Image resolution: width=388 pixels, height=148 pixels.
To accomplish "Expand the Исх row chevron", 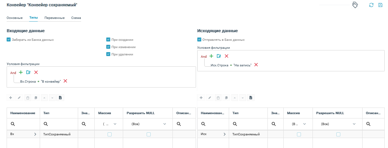I will (224, 134).
